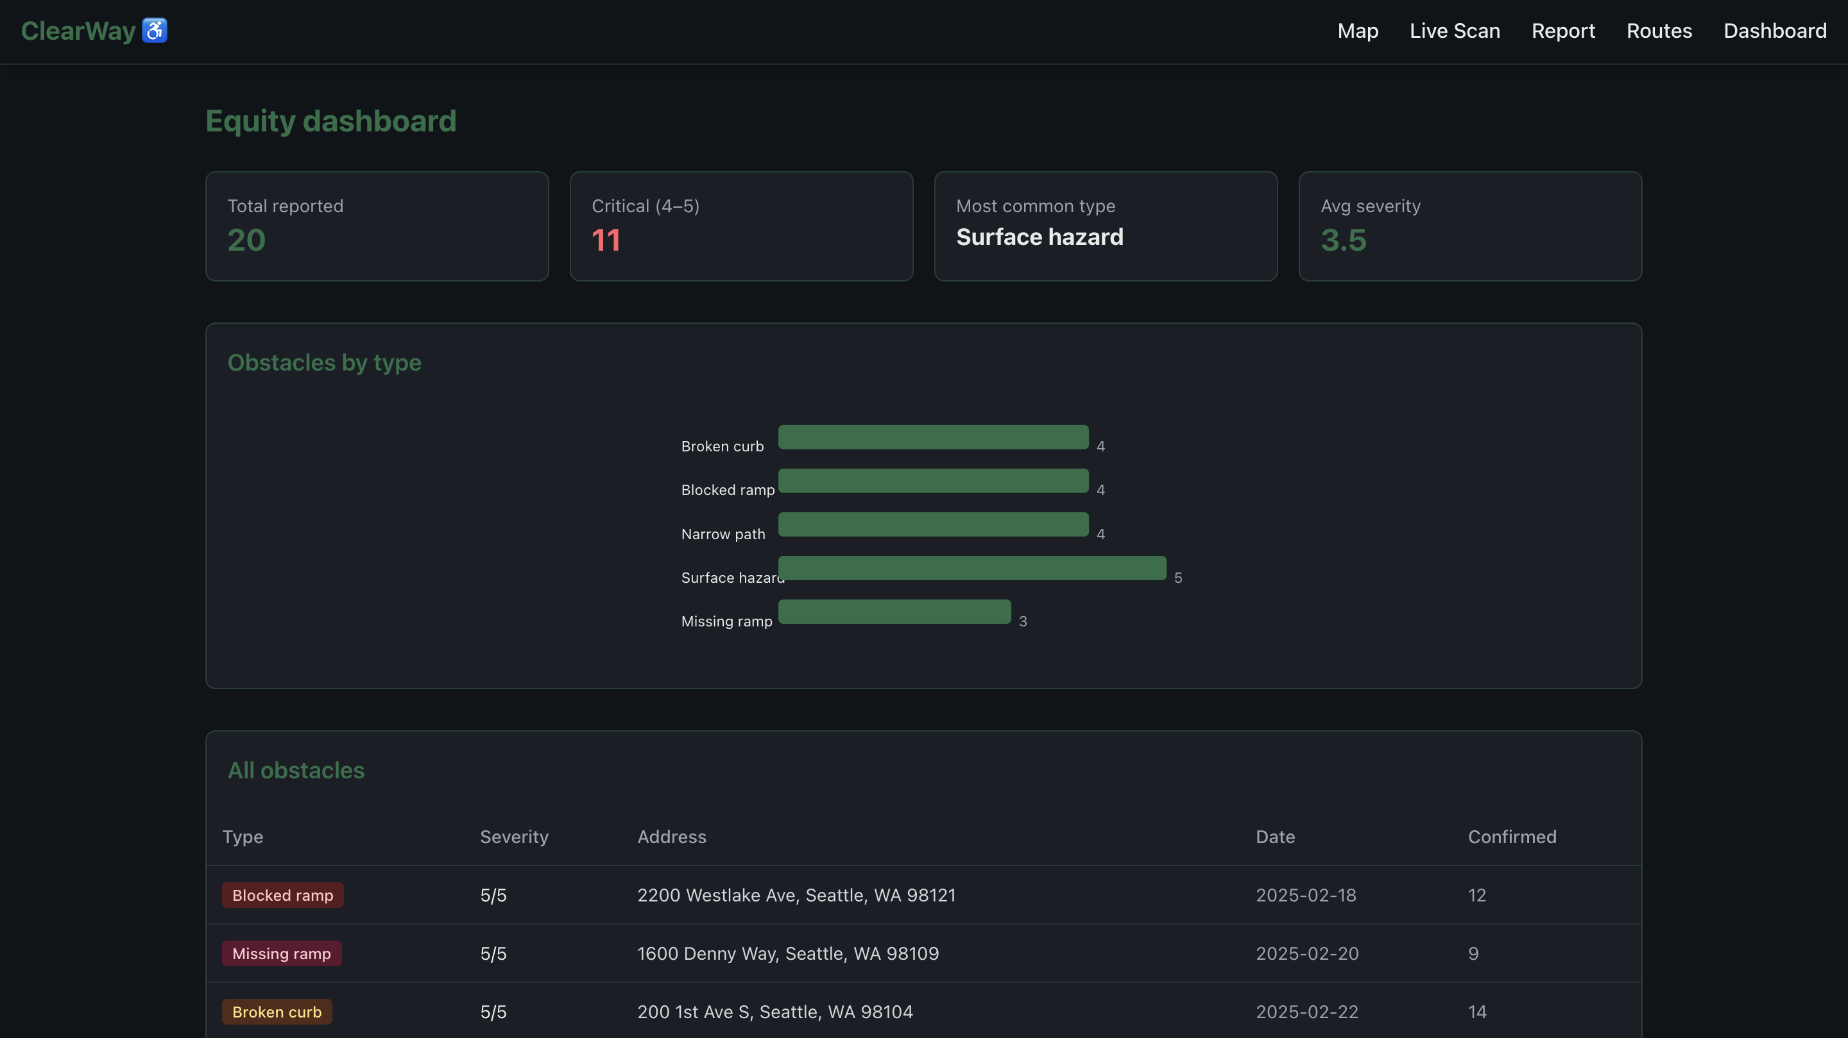Viewport: 1848px width, 1038px height.
Task: Click the Date column header
Action: (1275, 837)
